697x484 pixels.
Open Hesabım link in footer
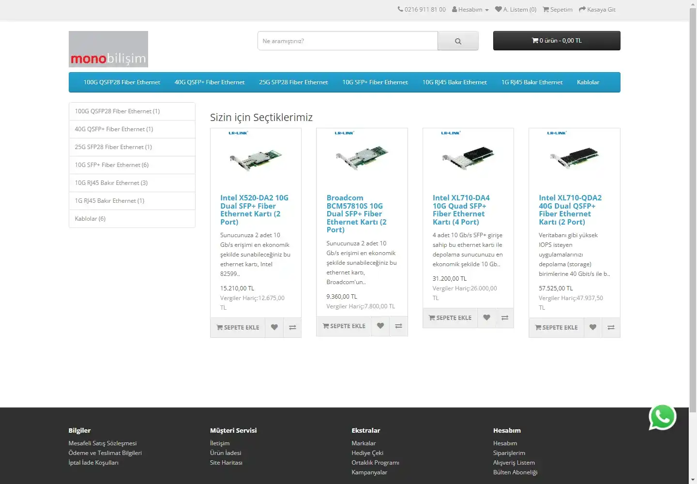[x=505, y=443]
